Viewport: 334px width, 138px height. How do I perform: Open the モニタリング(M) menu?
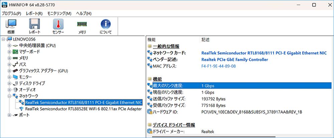(59, 13)
